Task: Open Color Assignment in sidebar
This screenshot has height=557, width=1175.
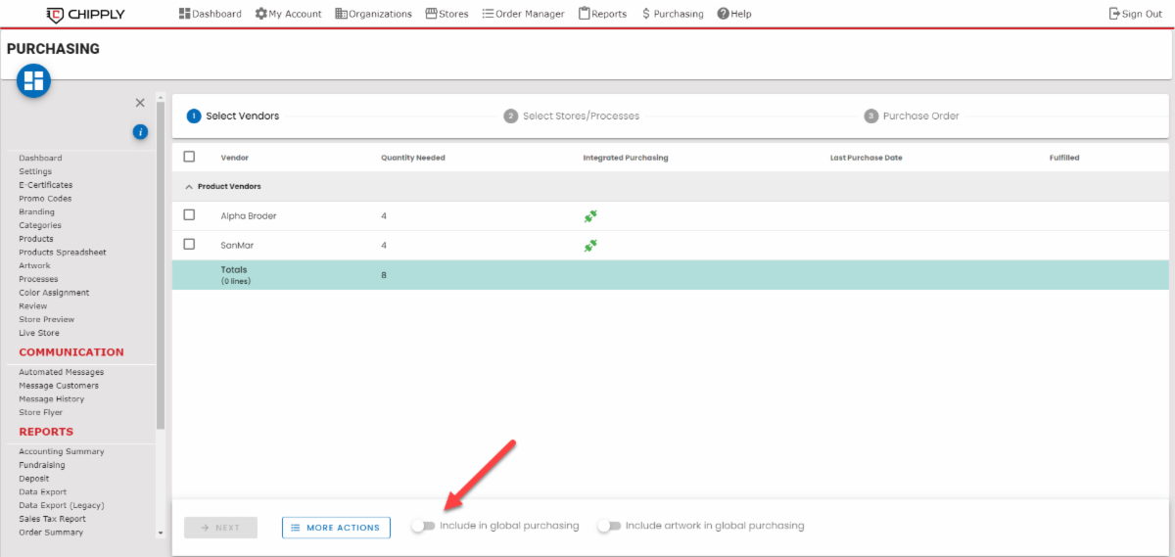Action: (x=54, y=293)
